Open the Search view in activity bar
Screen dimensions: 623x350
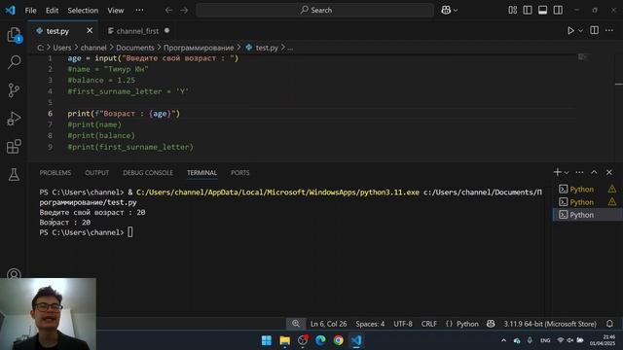(x=14, y=62)
